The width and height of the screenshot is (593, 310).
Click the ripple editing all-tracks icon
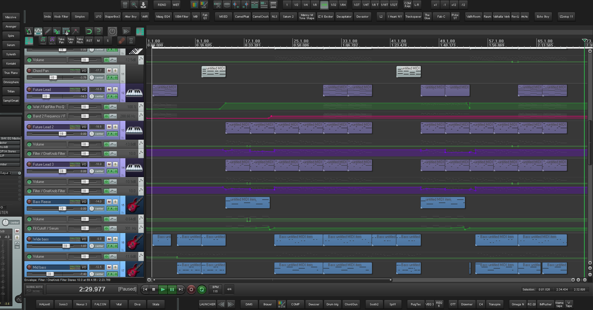(98, 31)
